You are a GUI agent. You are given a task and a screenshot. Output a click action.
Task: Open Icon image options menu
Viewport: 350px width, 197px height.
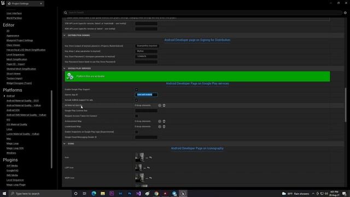click(147, 158)
